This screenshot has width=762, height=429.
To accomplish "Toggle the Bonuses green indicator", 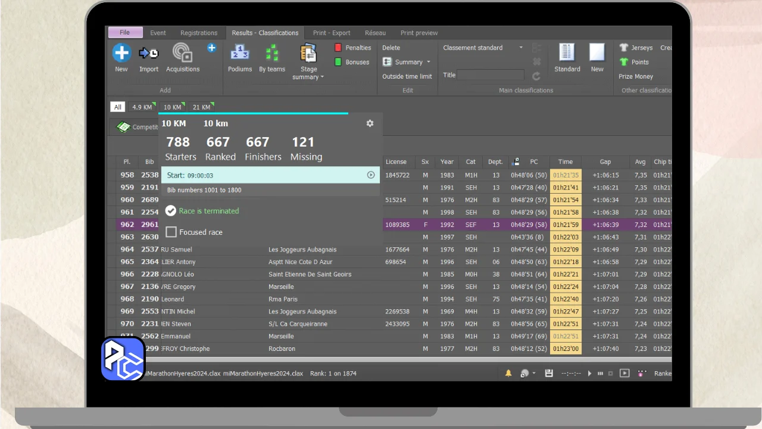I will pyautogui.click(x=338, y=62).
